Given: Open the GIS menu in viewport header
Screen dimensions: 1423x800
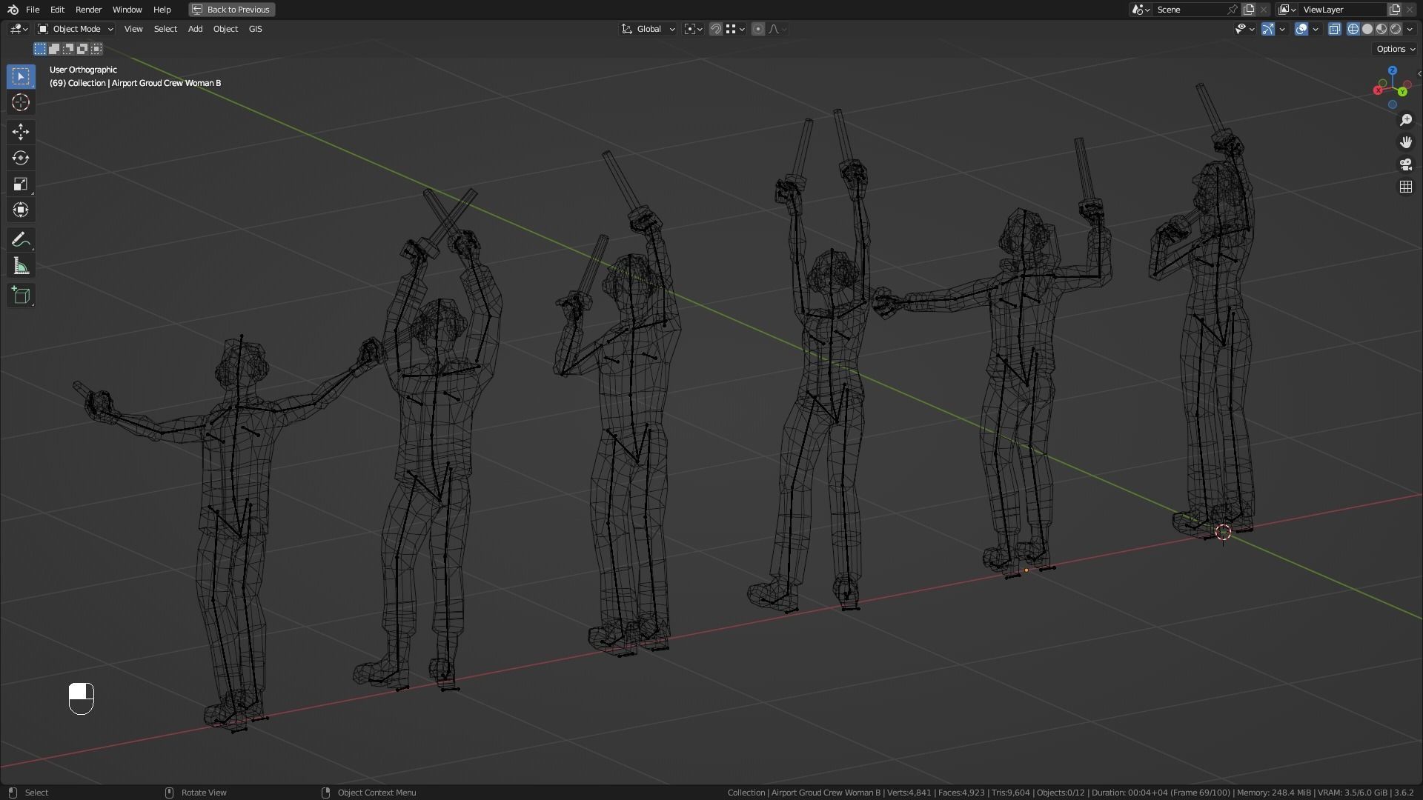Looking at the screenshot, I should 255,29.
